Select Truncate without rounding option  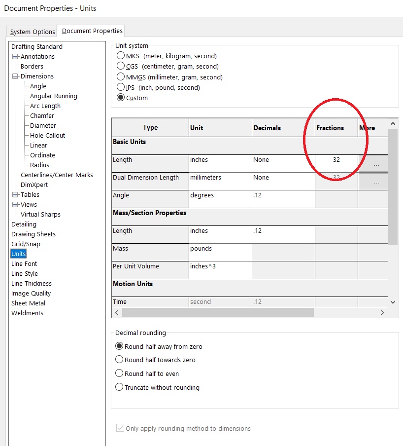coord(119,387)
